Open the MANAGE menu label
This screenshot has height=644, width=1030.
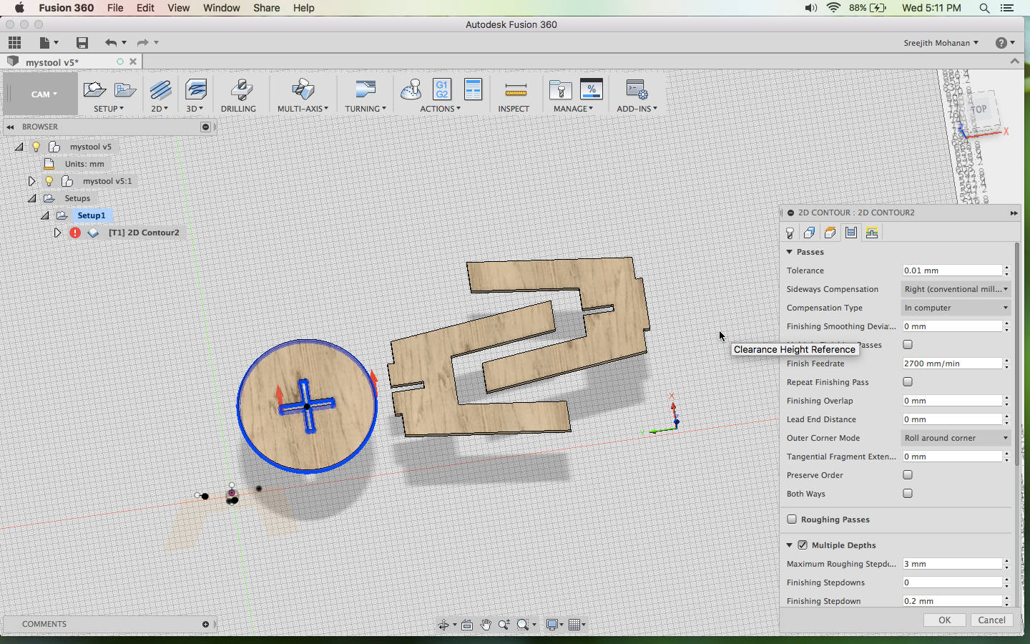pyautogui.click(x=573, y=109)
